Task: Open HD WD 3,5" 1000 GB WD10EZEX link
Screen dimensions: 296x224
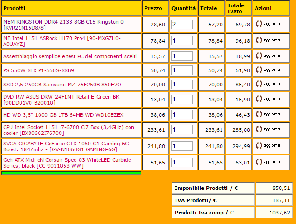Action: [x=63, y=115]
